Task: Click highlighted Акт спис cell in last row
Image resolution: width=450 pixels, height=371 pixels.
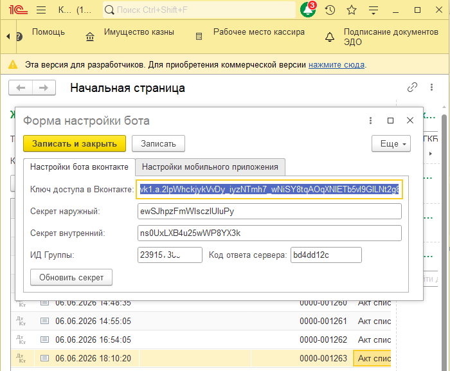Action: (x=372, y=358)
